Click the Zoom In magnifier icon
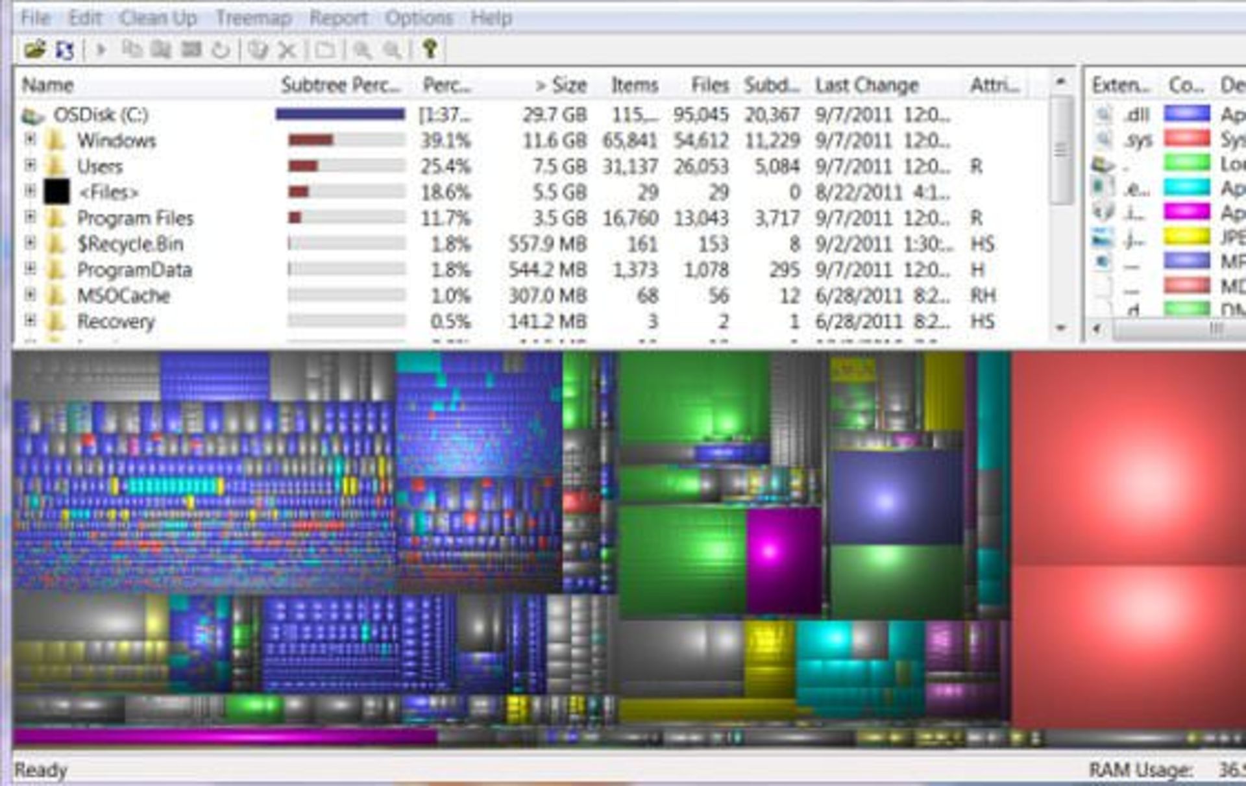Image resolution: width=1246 pixels, height=786 pixels. (x=362, y=50)
